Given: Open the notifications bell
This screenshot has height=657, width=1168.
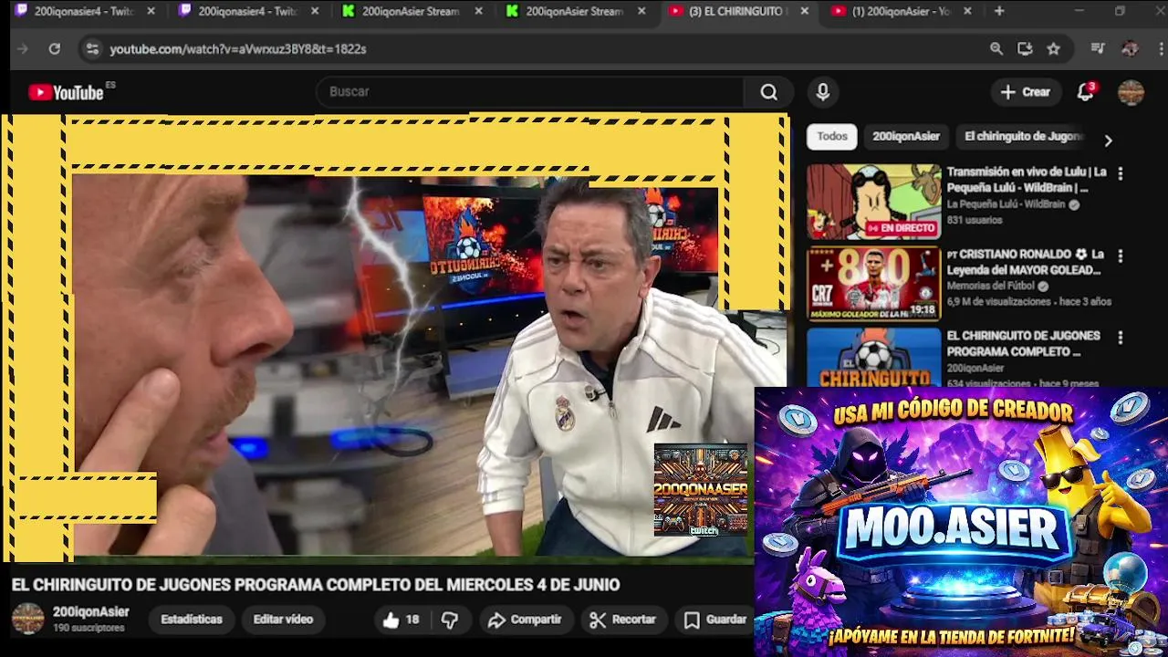Looking at the screenshot, I should [1085, 92].
